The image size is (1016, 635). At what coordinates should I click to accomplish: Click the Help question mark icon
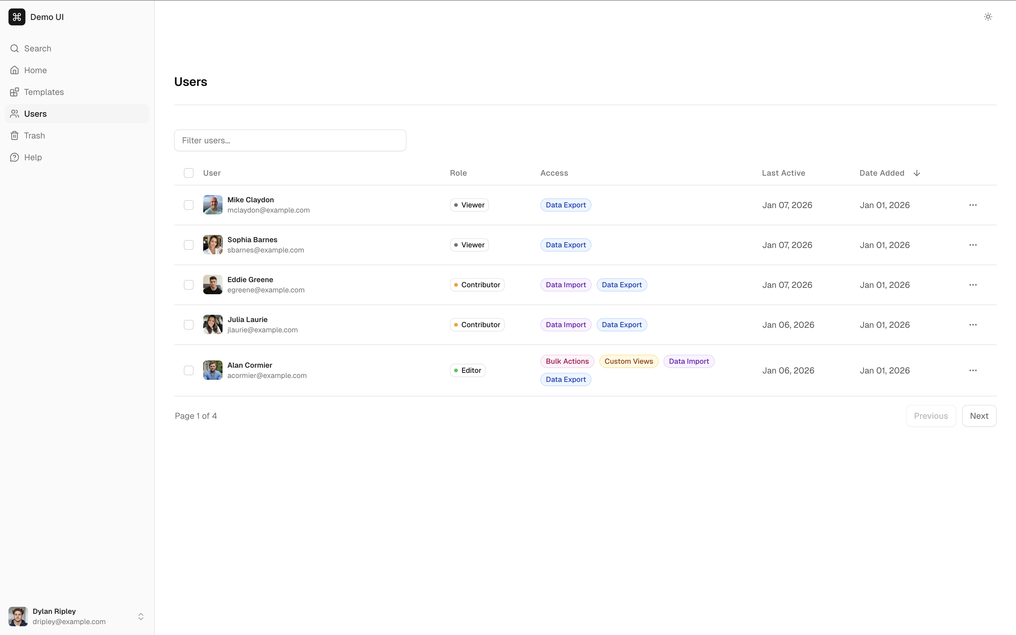tap(15, 158)
